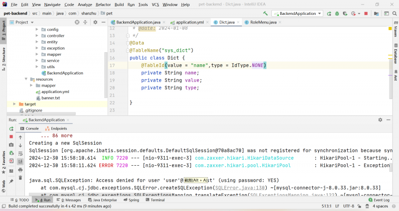
Task: Open the VCS menu
Action: coord(155,4)
